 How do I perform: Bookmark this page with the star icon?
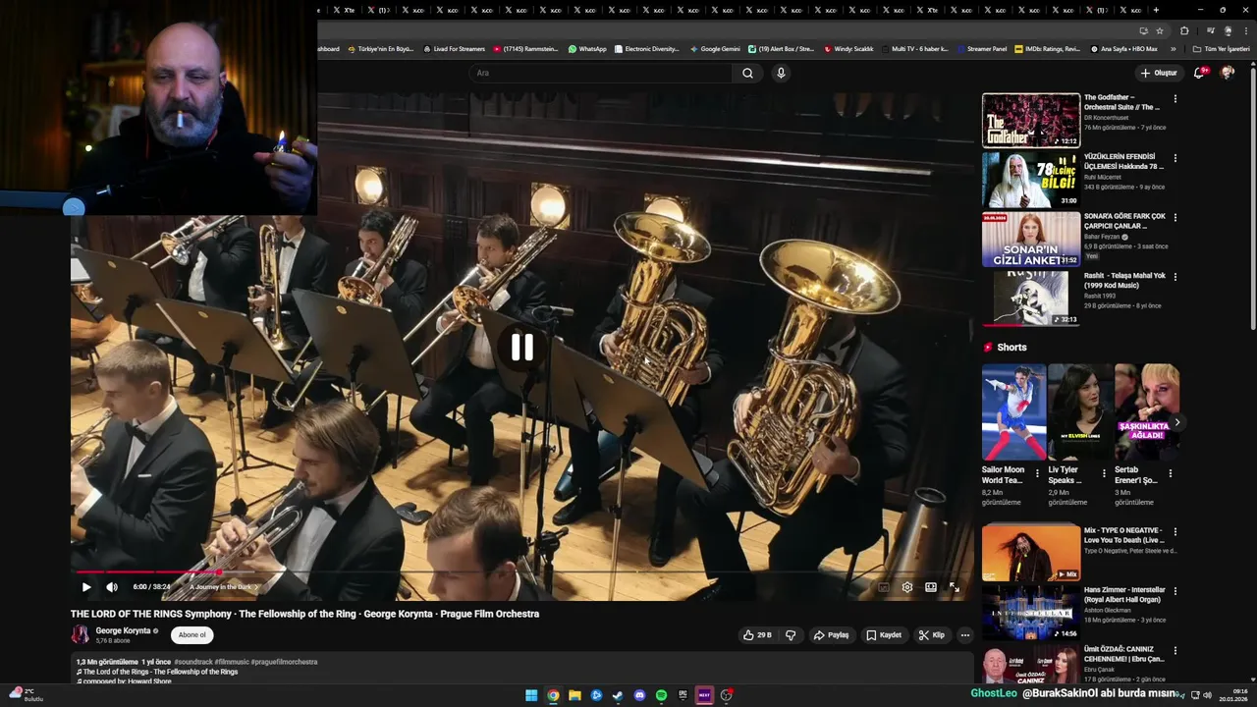click(x=1160, y=30)
